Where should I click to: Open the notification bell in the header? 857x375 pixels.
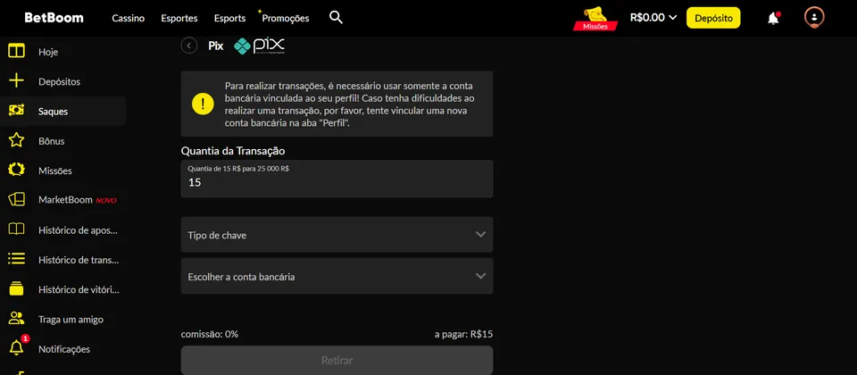(773, 18)
